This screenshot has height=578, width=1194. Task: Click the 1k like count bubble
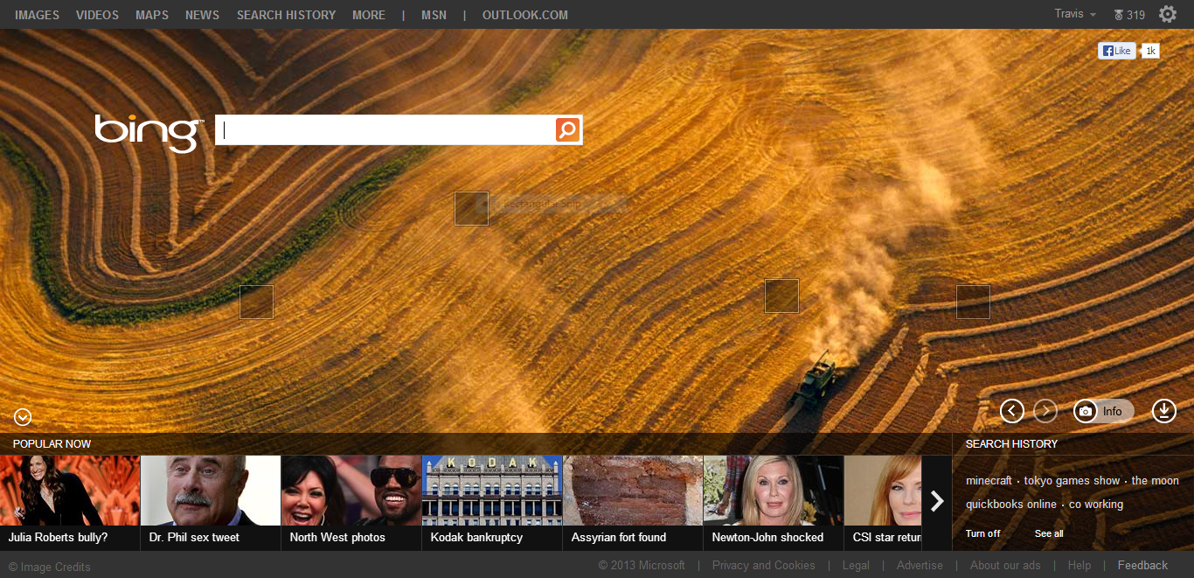(1150, 51)
